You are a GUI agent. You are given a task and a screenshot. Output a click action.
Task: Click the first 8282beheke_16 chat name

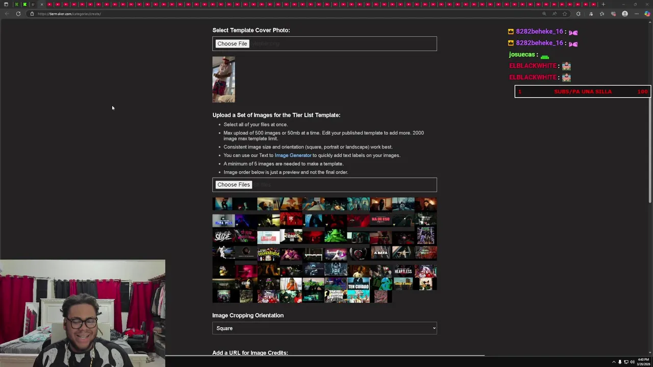(539, 32)
